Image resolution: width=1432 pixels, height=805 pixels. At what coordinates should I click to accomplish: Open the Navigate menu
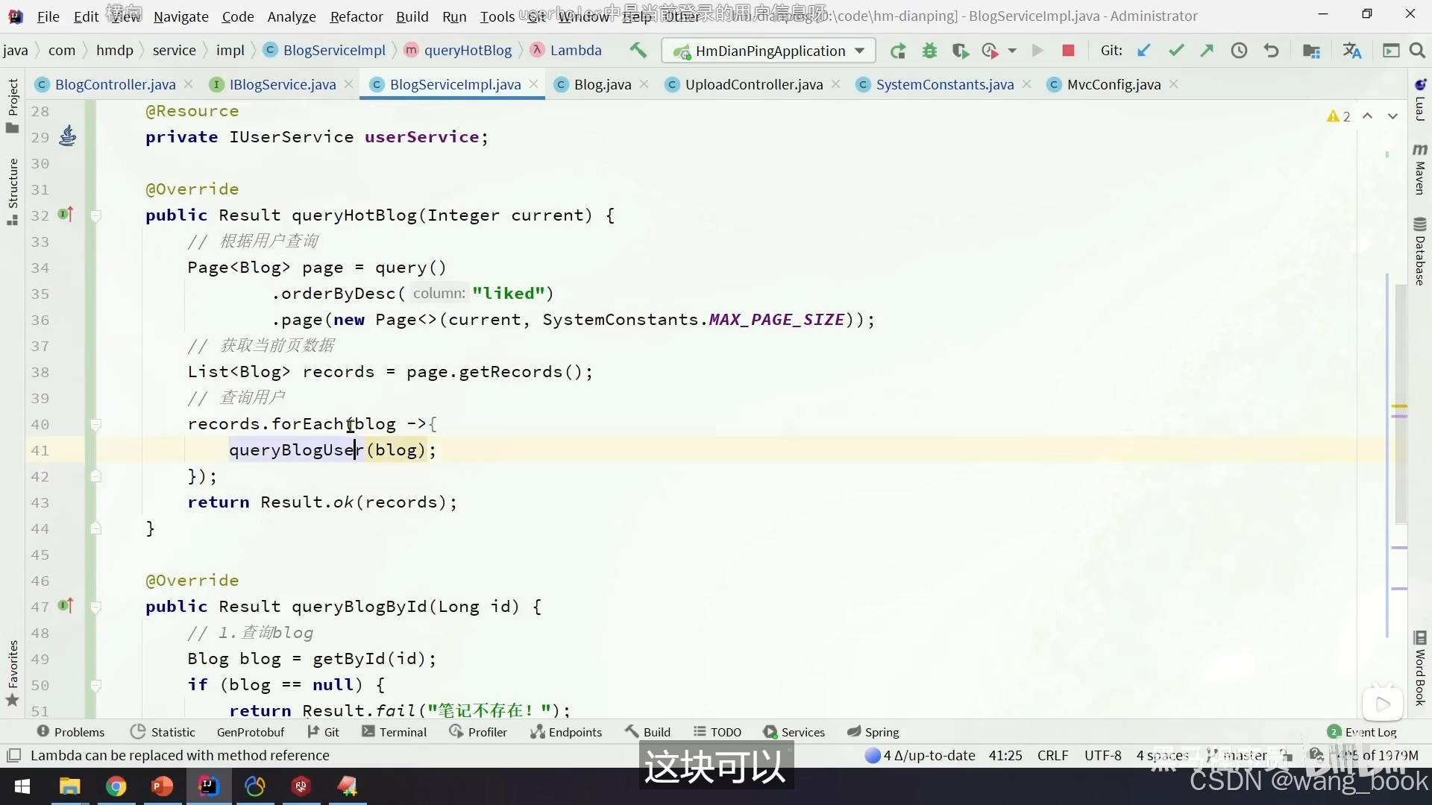(x=181, y=16)
